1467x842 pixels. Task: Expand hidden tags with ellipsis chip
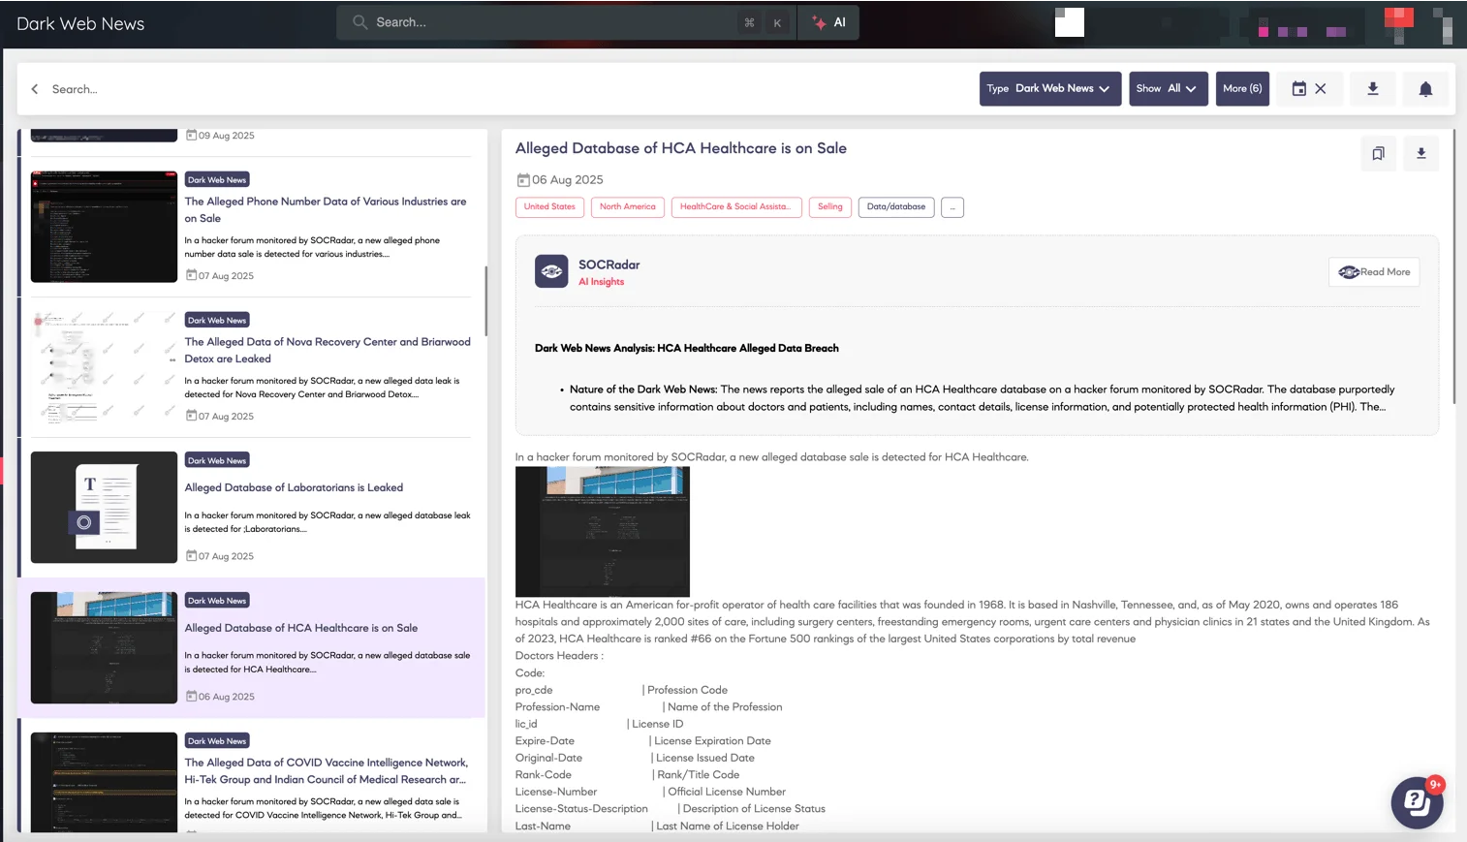(x=952, y=207)
